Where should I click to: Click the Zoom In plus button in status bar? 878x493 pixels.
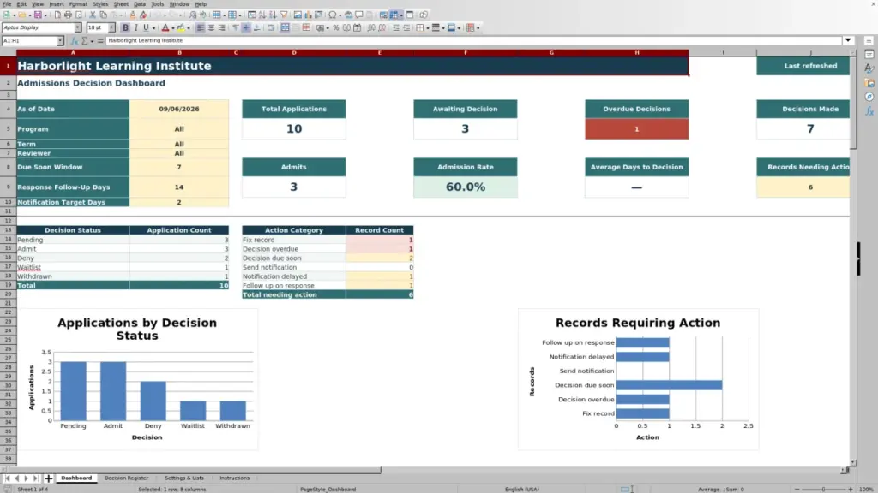850,489
